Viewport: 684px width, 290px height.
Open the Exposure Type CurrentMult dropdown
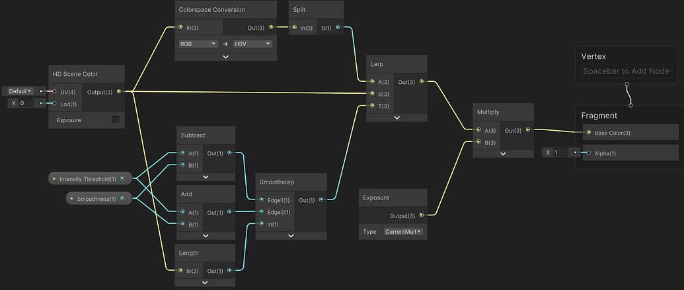coord(404,232)
